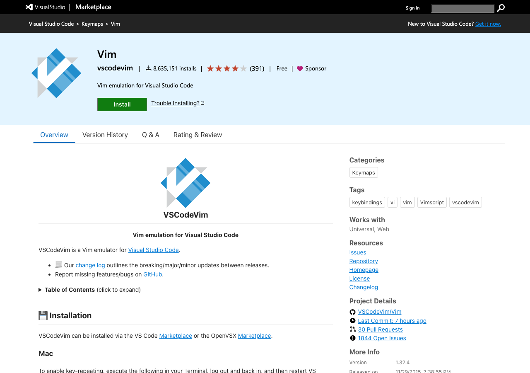Screen dimensions: 530x373
Task: Click the pink Sponsor heart icon
Action: coord(300,69)
